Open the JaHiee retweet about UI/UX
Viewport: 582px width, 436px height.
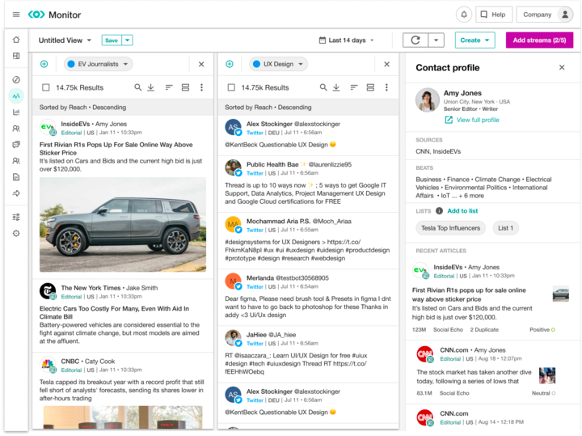308,354
